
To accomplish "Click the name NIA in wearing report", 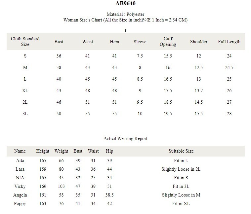I will point(20,178).
